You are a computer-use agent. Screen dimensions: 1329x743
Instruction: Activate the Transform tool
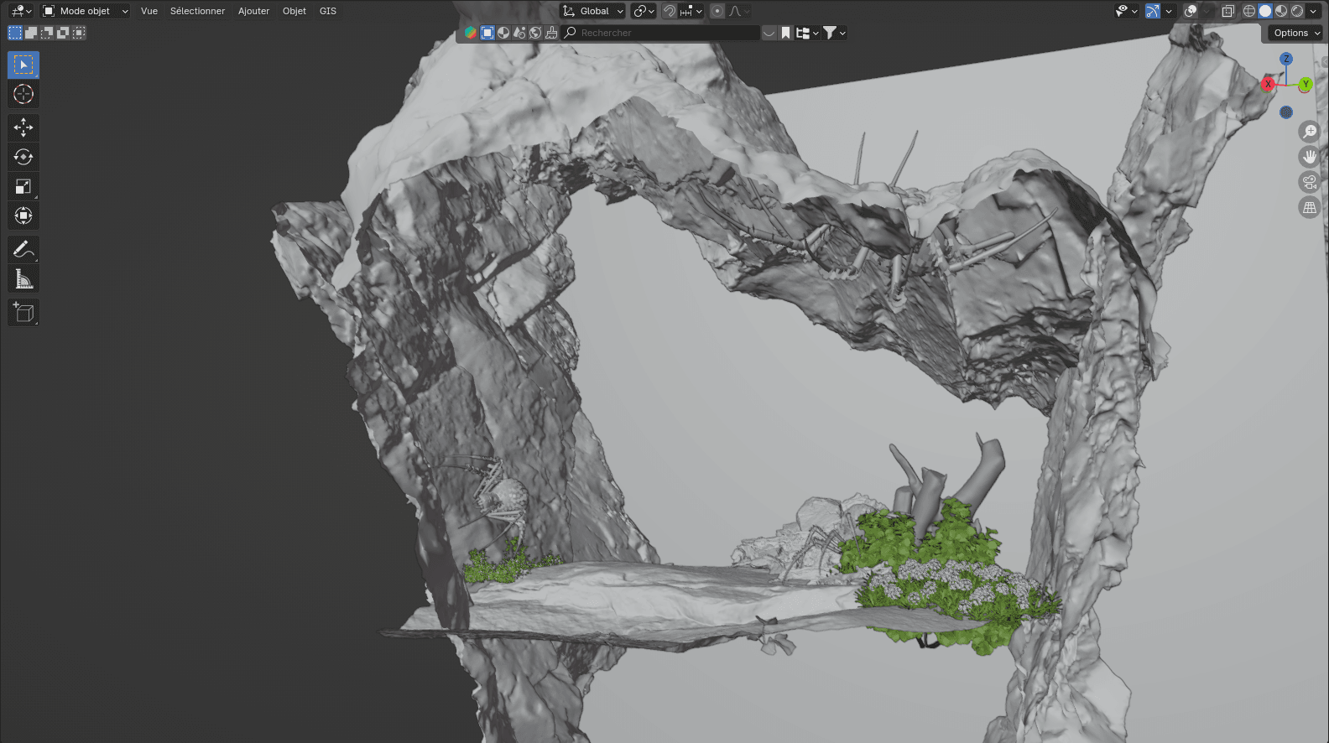pos(23,216)
